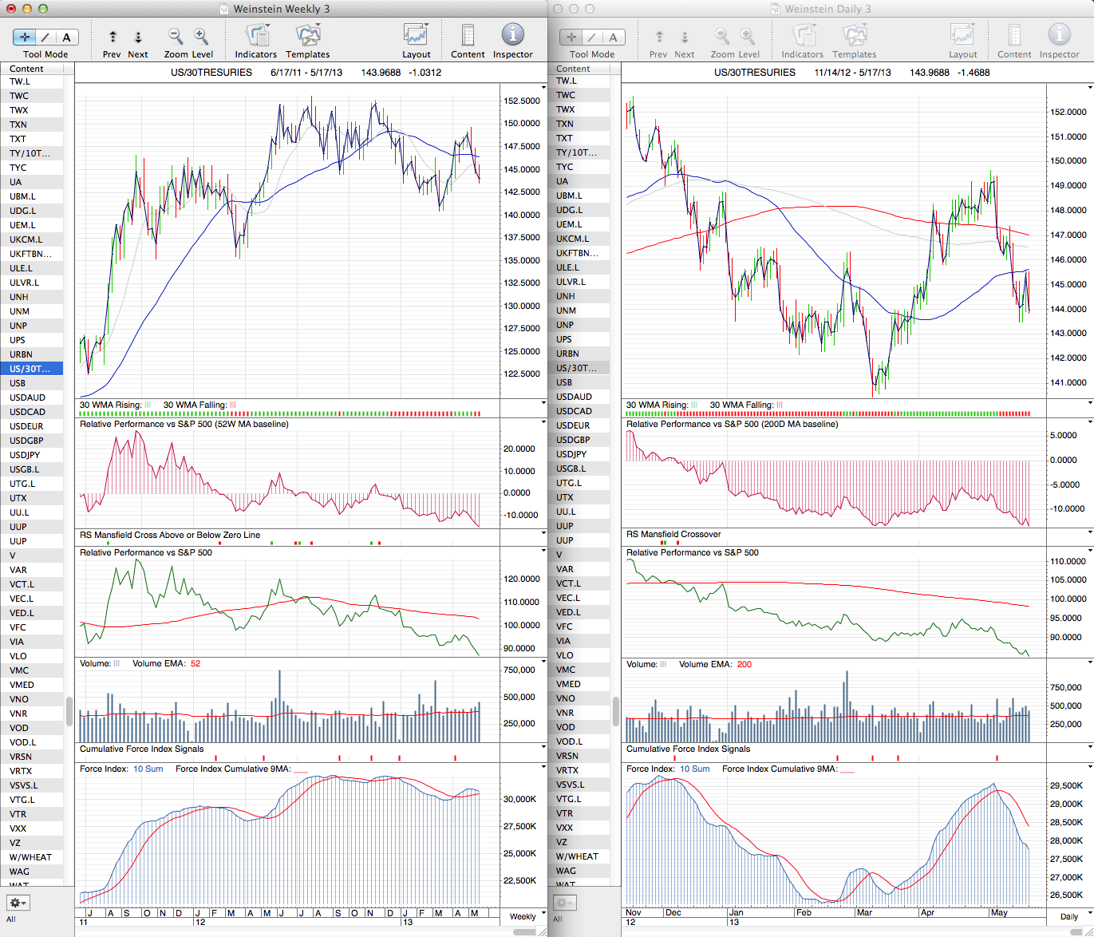Image resolution: width=1094 pixels, height=937 pixels.
Task: Click the Next down-arrow in Weinstein Weekly
Action: pos(138,37)
